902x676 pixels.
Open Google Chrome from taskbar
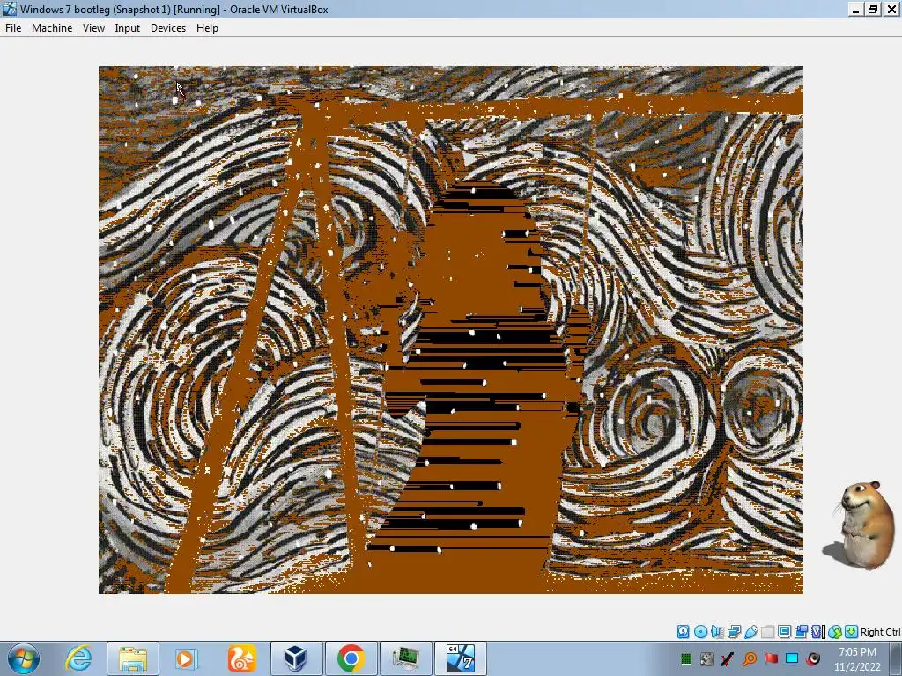[x=351, y=658]
